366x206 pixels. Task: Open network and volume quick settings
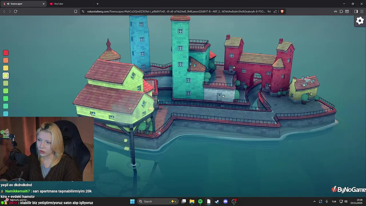pos(344,201)
